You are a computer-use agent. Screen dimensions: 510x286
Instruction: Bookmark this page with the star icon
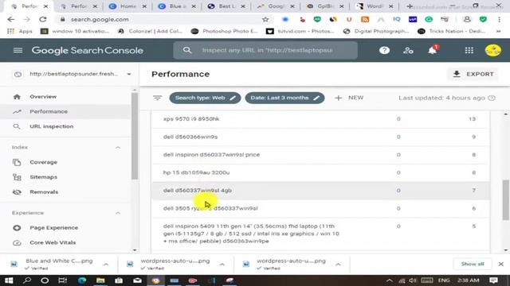pos(265,19)
